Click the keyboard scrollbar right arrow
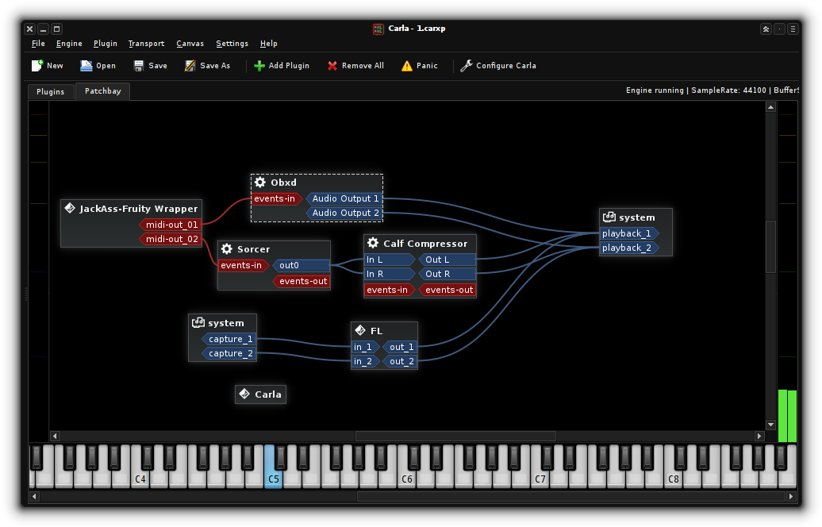The height and width of the screenshot is (527, 822). tap(790, 497)
